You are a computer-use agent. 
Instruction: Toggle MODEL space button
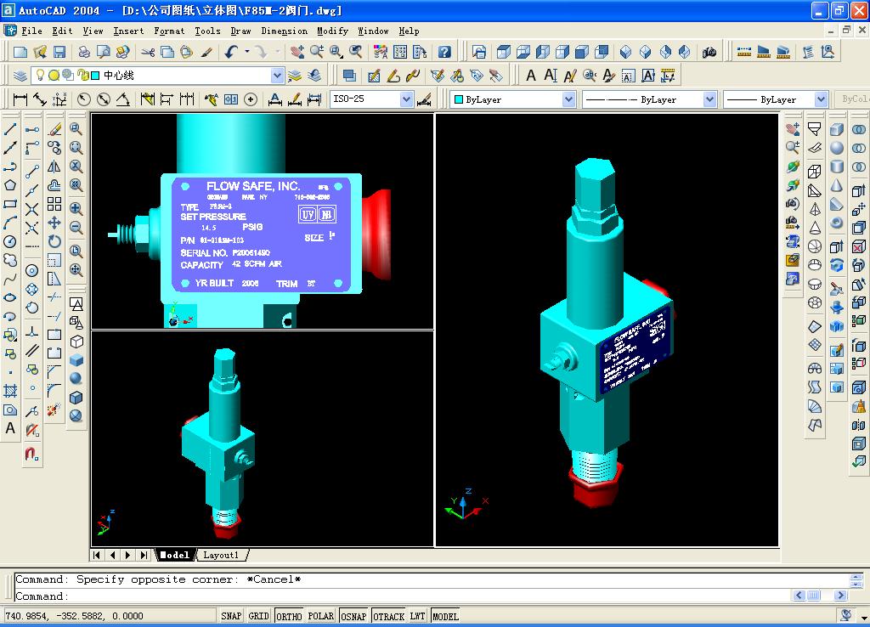point(445,617)
